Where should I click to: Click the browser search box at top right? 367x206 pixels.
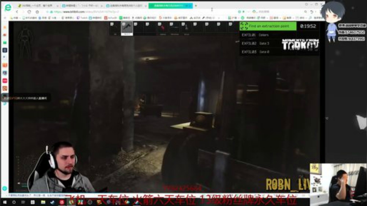[280, 12]
